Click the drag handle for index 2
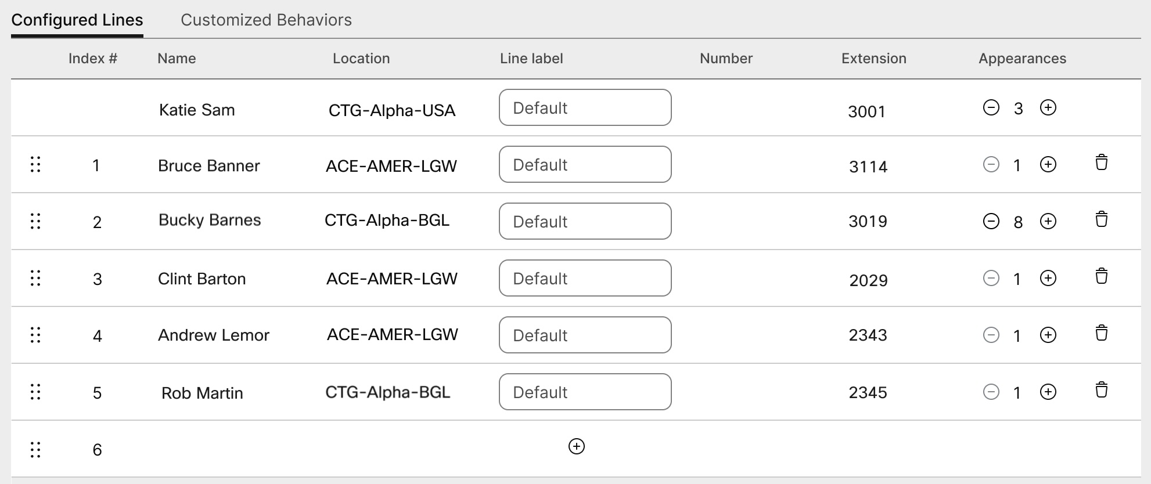This screenshot has width=1151, height=484. point(35,221)
